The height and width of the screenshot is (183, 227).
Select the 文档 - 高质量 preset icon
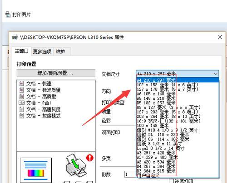[x=21, y=96]
